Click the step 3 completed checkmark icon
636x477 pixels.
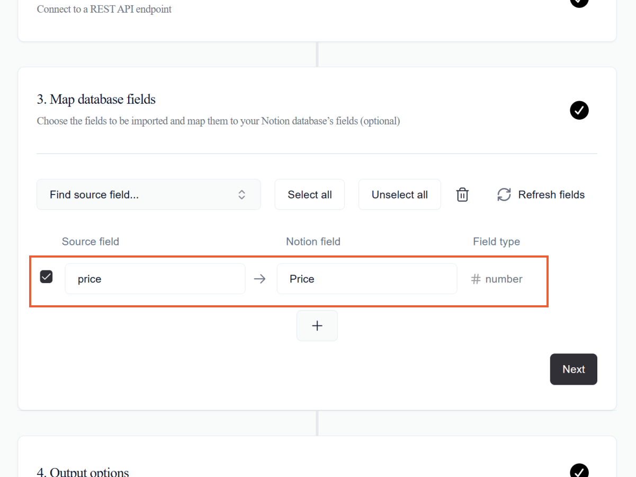click(x=579, y=110)
